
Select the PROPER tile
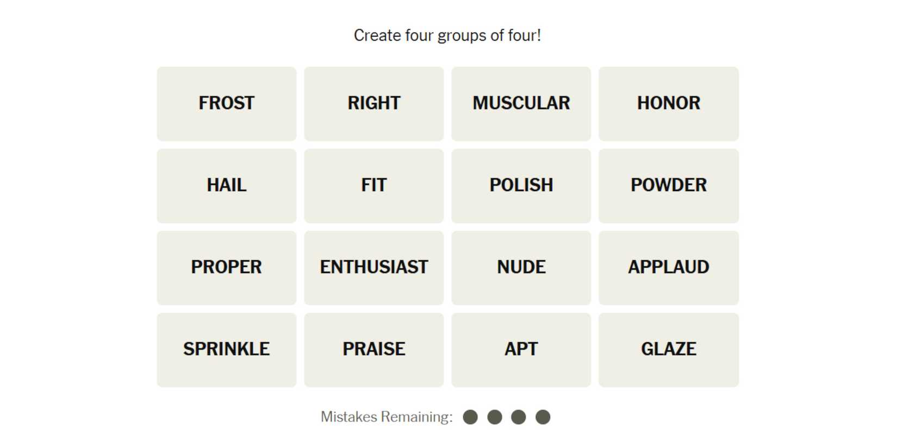point(227,268)
